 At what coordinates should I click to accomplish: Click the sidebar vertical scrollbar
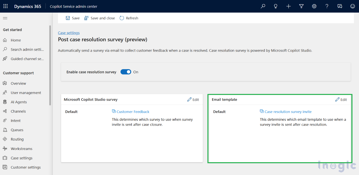point(50,65)
